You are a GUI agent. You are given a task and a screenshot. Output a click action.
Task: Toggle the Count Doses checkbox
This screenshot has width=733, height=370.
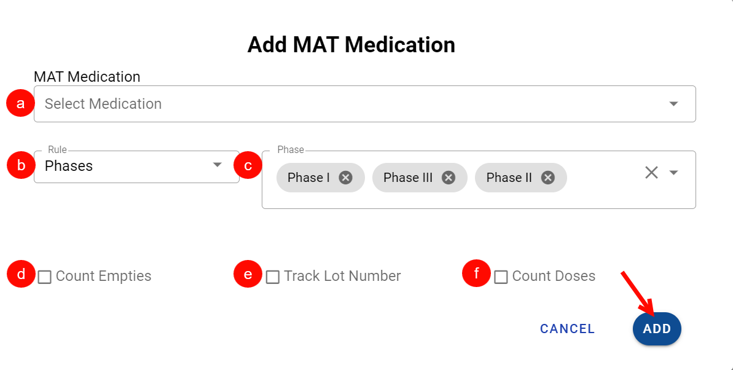pos(501,277)
